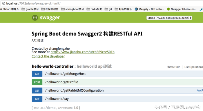Open the Safari 中导入 bookmark
This screenshot has height=111, width=203.
pos(10,9)
